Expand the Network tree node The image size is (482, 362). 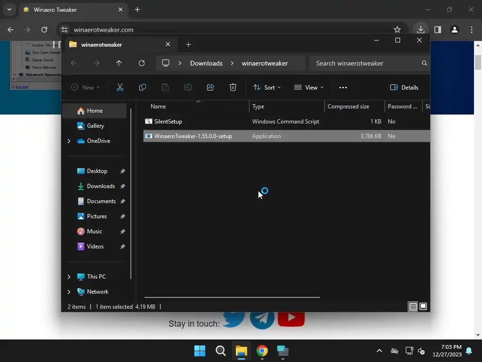(x=69, y=292)
